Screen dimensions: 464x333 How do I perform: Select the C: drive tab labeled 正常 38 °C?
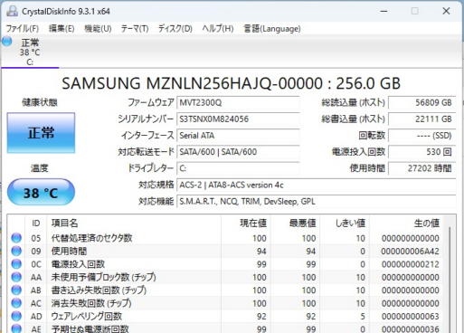pos(30,52)
